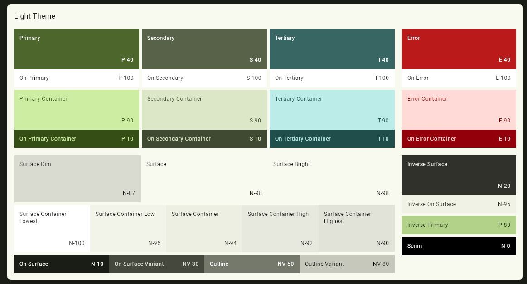The height and width of the screenshot is (284, 527).
Task: Click the On Surface N-10 swatch
Action: tap(62, 264)
